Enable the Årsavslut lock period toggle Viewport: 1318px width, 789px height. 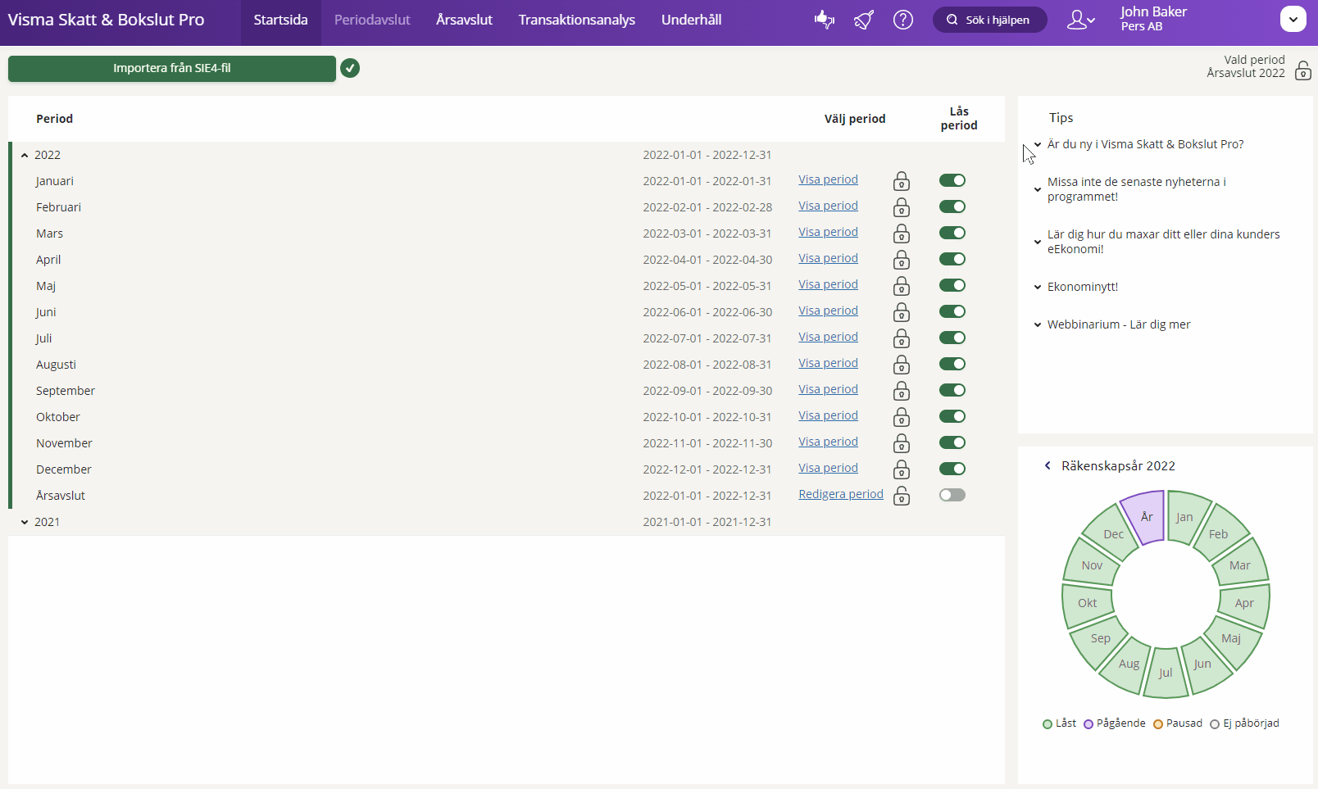952,495
